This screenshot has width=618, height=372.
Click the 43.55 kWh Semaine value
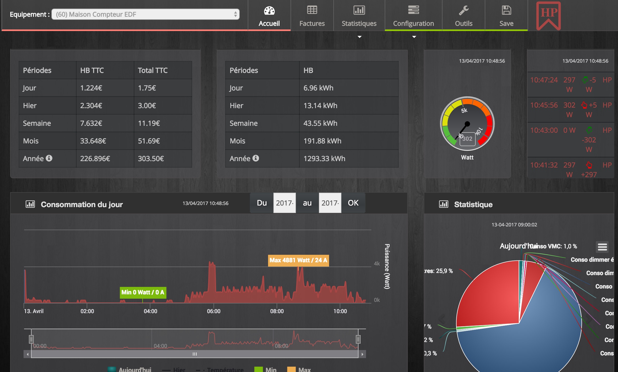tap(320, 123)
